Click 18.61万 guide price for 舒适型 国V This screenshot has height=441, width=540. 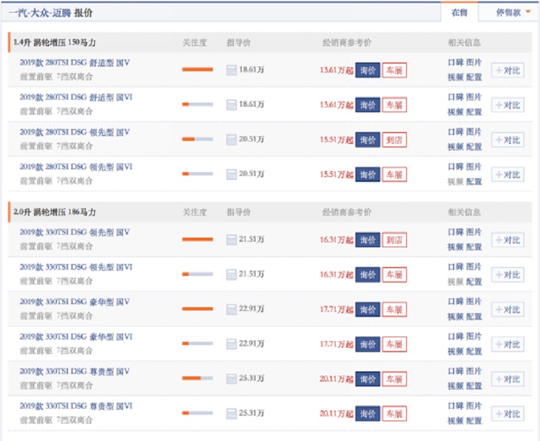[x=251, y=70]
